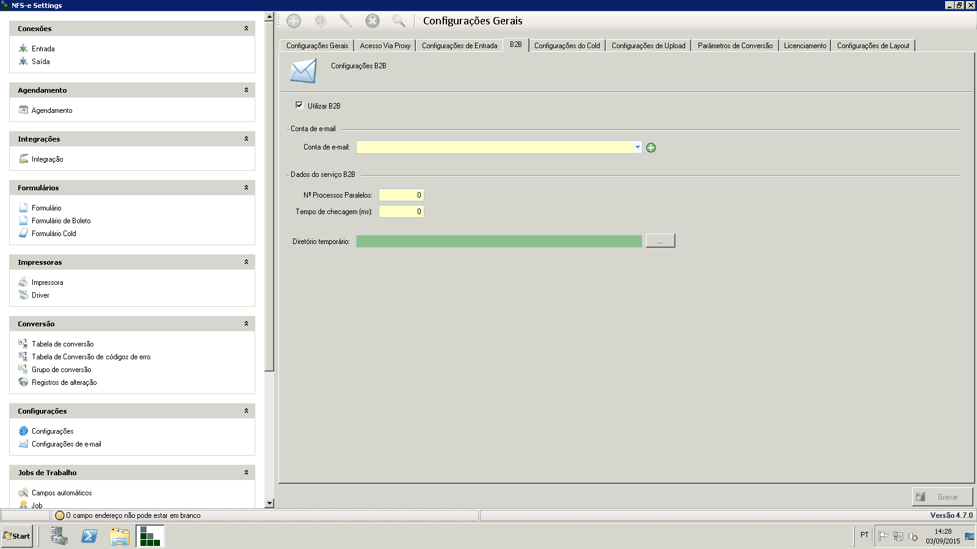Collapse the Jobs de Trabalho panel
The image size is (977, 549).
pos(246,473)
